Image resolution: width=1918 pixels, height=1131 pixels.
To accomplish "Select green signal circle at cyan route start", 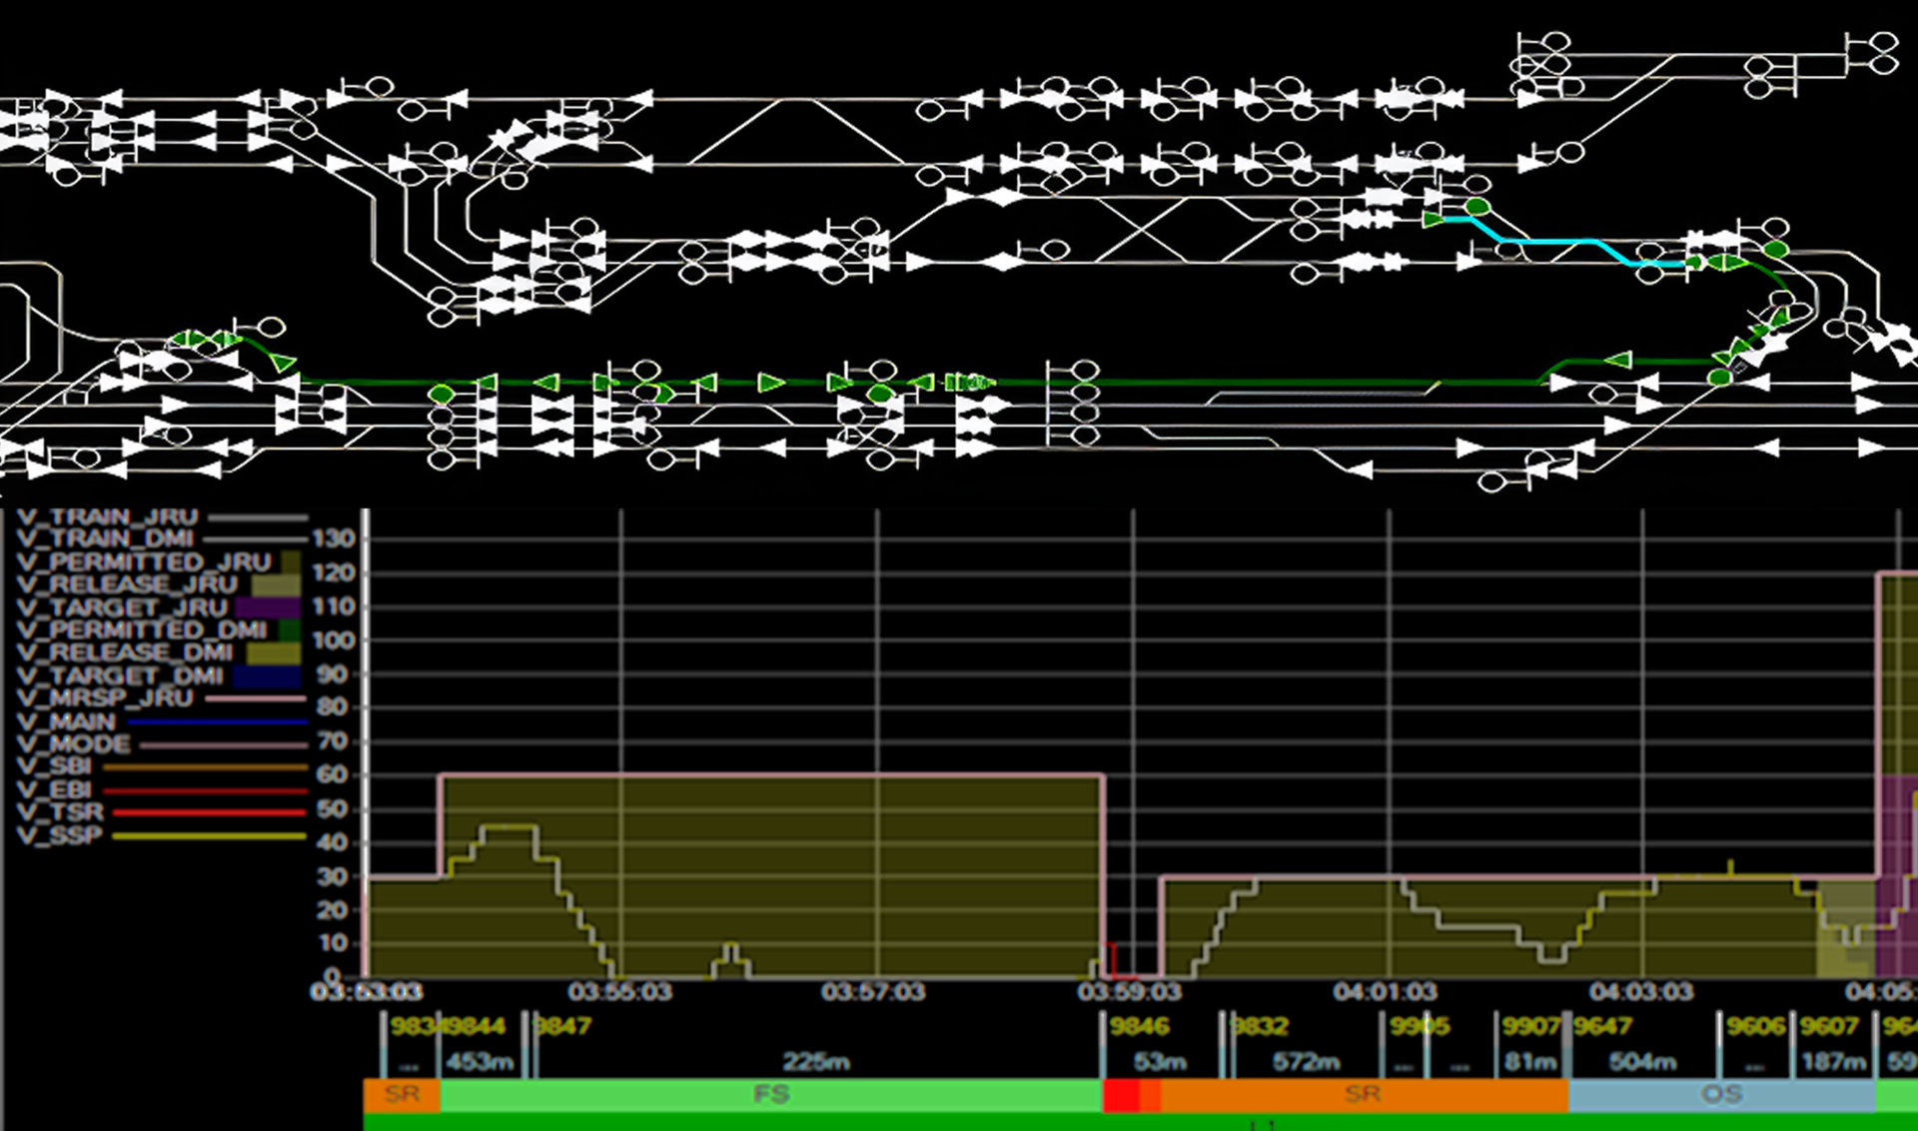I will click(1477, 207).
